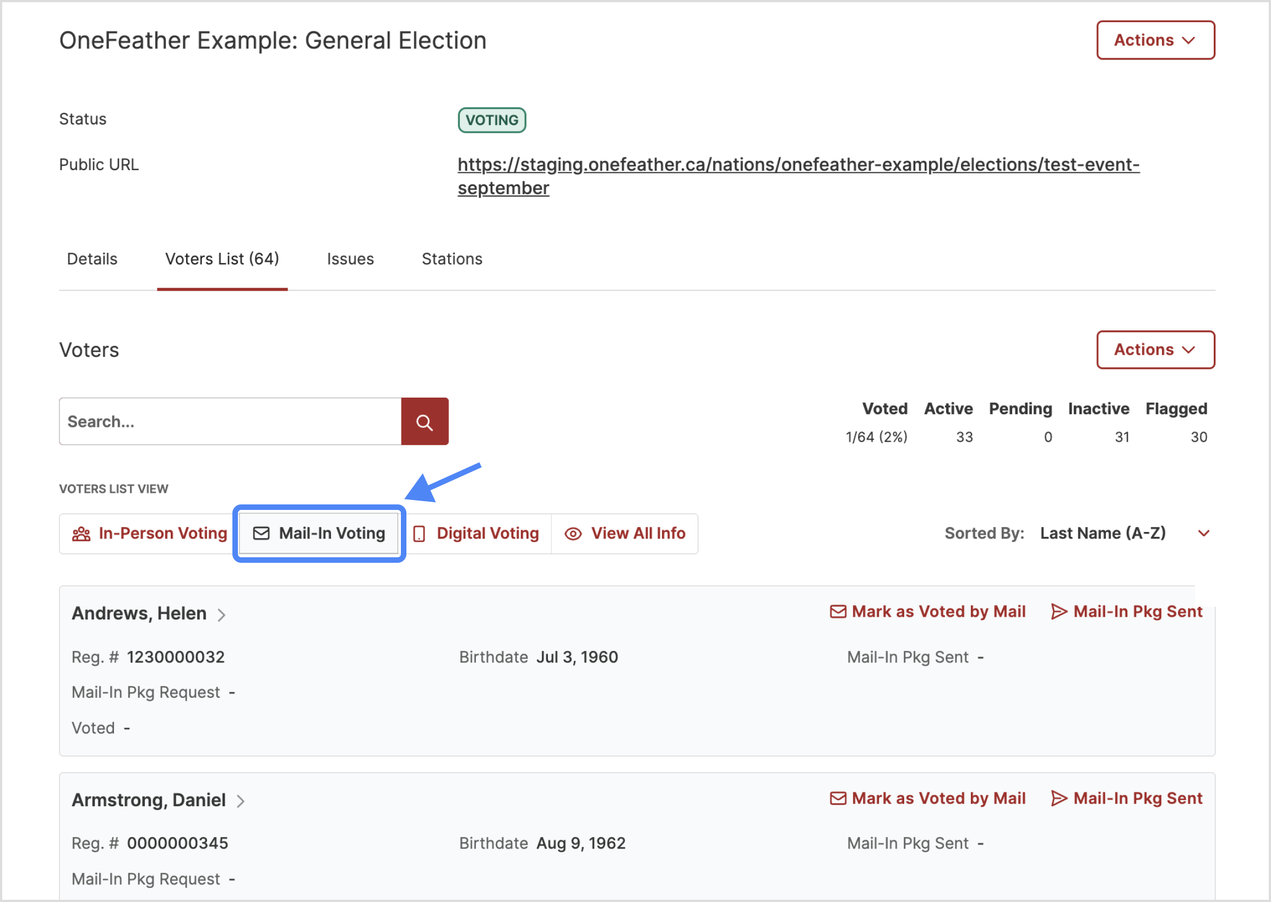Click the Flagged count 30
This screenshot has height=902, width=1271.
(x=1199, y=437)
